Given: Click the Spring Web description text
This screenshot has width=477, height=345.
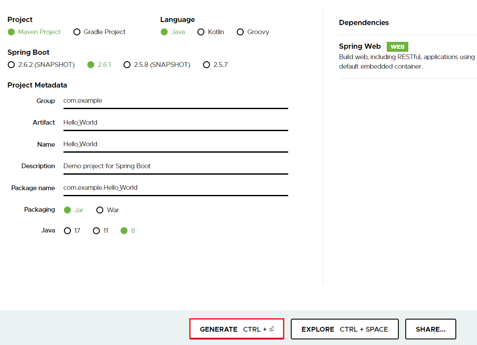Looking at the screenshot, I should [407, 62].
